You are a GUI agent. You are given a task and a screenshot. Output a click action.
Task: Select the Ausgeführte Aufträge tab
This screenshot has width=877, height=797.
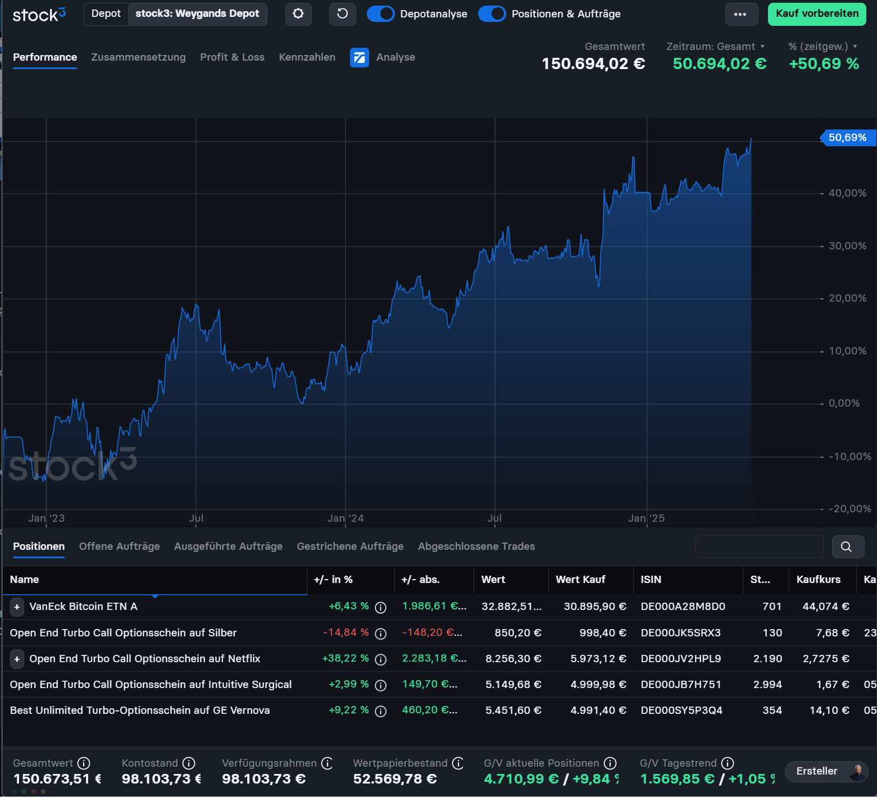(x=228, y=546)
